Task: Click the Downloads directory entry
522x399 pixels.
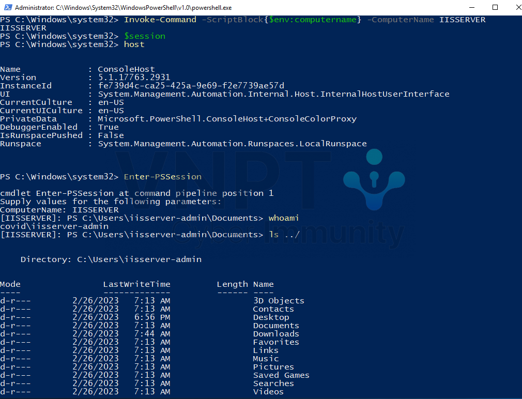Action: (276, 334)
